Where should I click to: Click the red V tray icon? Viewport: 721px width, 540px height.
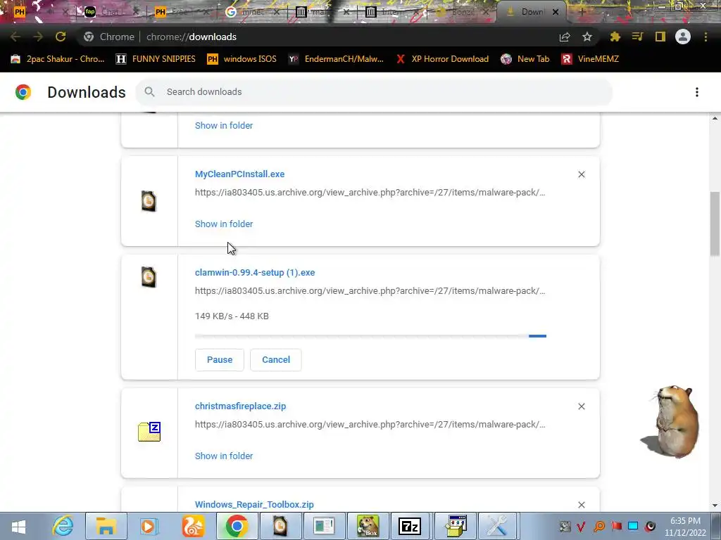[580, 526]
